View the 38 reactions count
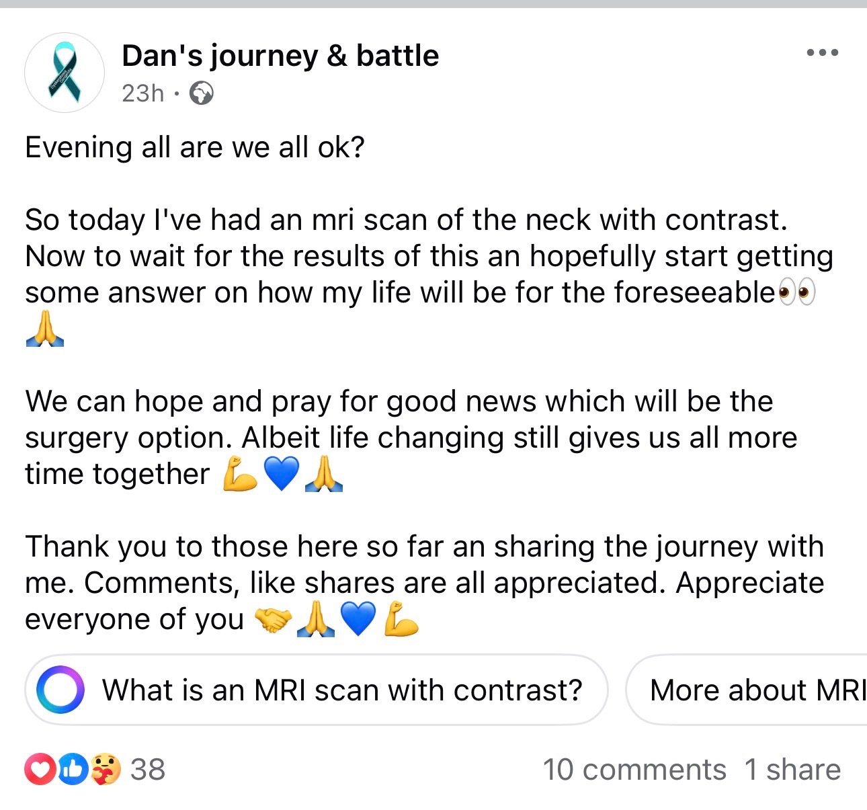 (148, 770)
